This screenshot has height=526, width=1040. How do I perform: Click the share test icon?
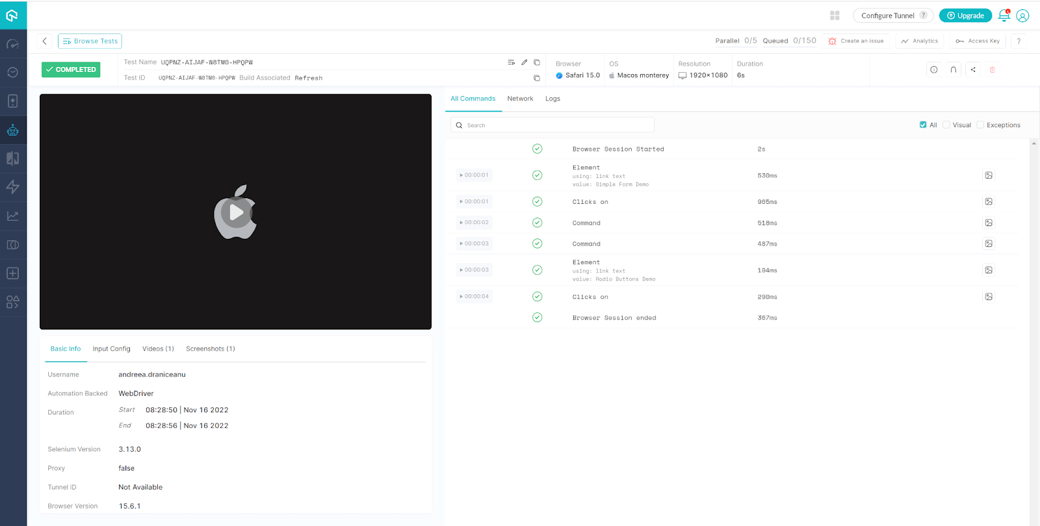click(x=973, y=69)
